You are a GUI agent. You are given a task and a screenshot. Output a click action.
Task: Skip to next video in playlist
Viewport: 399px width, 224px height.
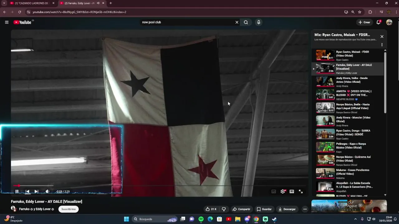(36, 191)
